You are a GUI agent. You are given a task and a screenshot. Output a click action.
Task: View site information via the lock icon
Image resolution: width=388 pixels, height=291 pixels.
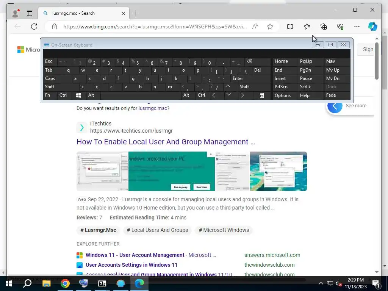(55, 27)
